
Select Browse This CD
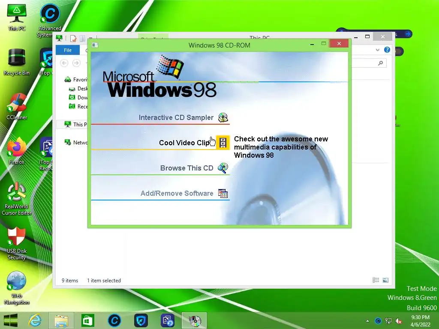coord(186,168)
